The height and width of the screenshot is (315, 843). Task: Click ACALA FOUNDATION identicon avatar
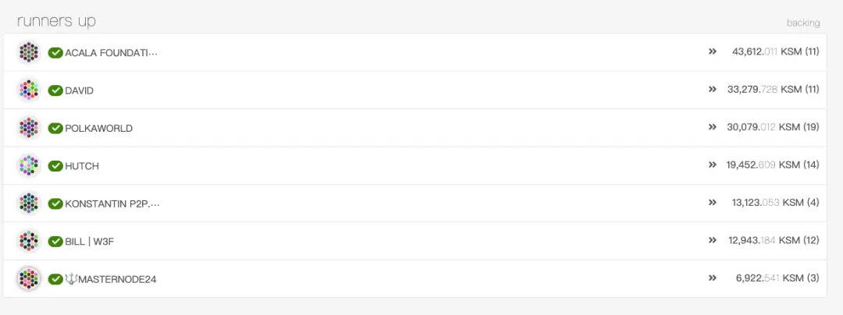pos(29,52)
